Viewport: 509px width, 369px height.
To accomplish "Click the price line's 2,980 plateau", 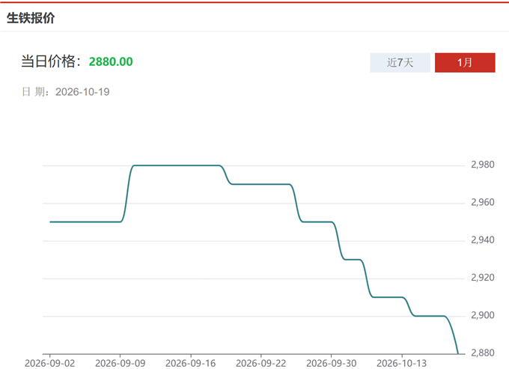I will tap(177, 165).
